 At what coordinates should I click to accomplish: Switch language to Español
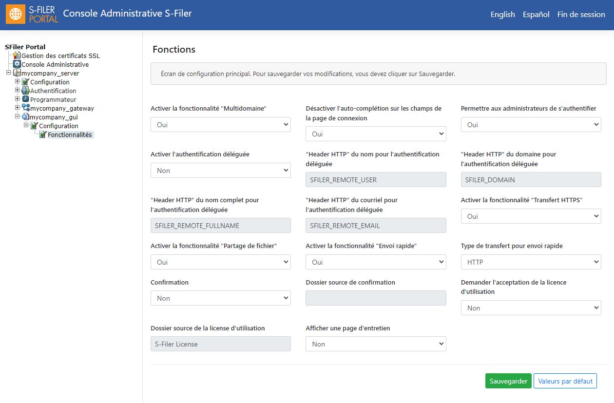coord(536,15)
